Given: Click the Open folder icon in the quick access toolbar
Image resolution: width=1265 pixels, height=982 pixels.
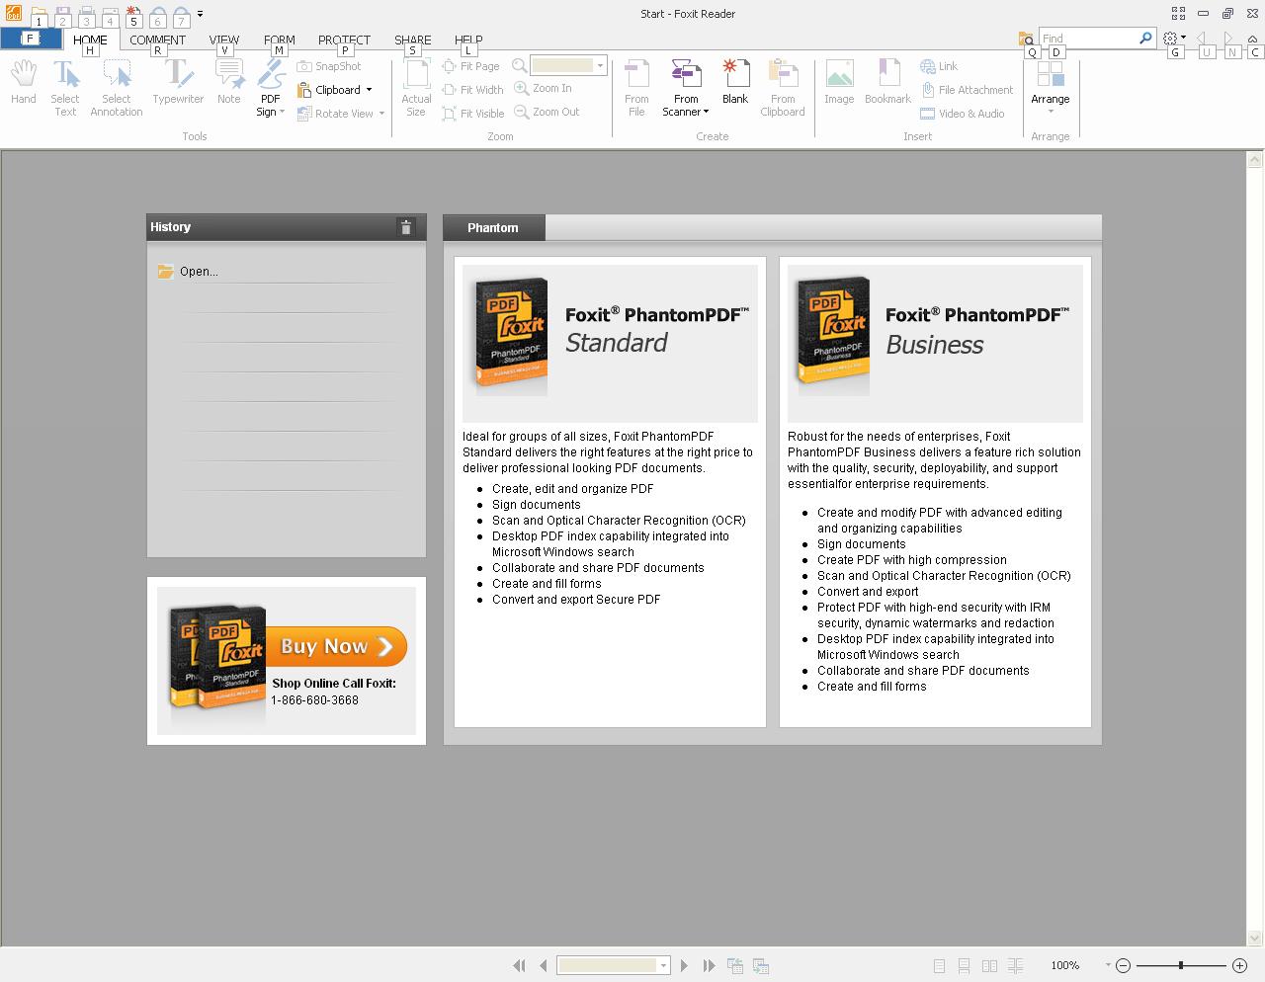Looking at the screenshot, I should tap(39, 15).
